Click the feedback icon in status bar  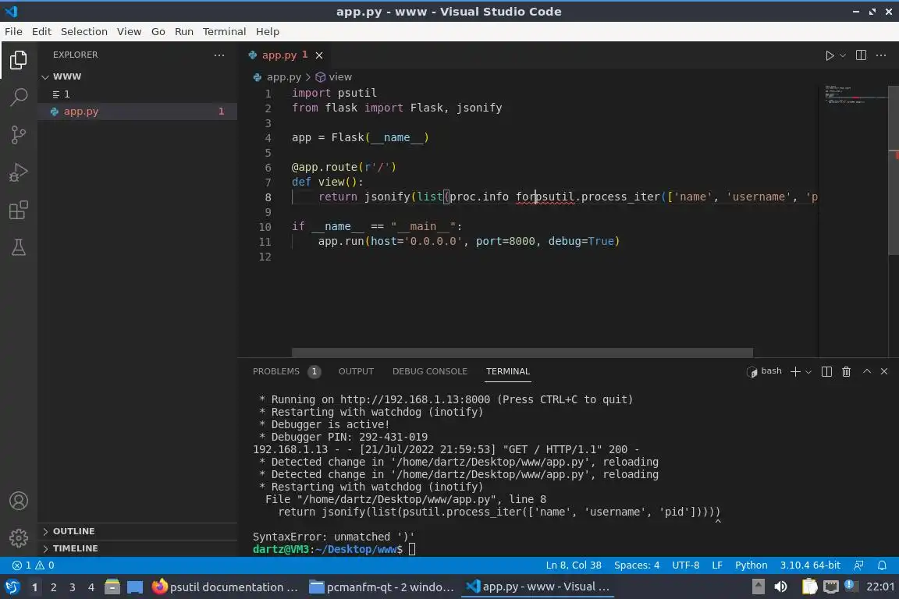point(858,565)
